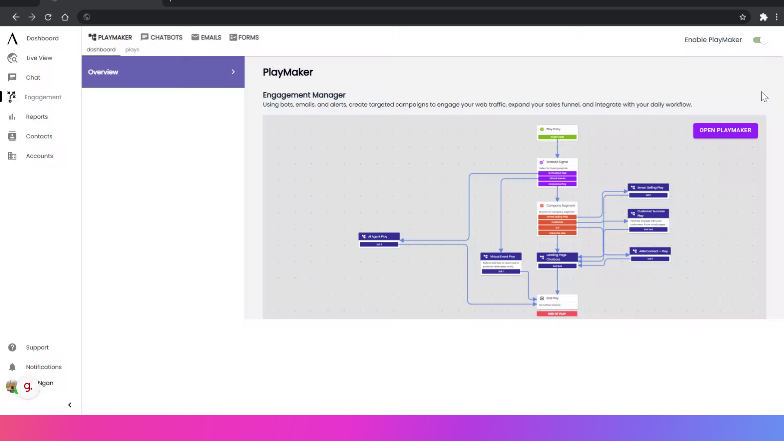Click the app logo icon beside Dashboard
This screenshot has height=441, width=784.
click(x=12, y=38)
